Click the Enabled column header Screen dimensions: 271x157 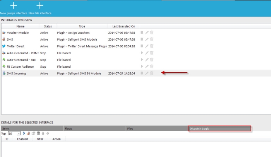[22, 139]
